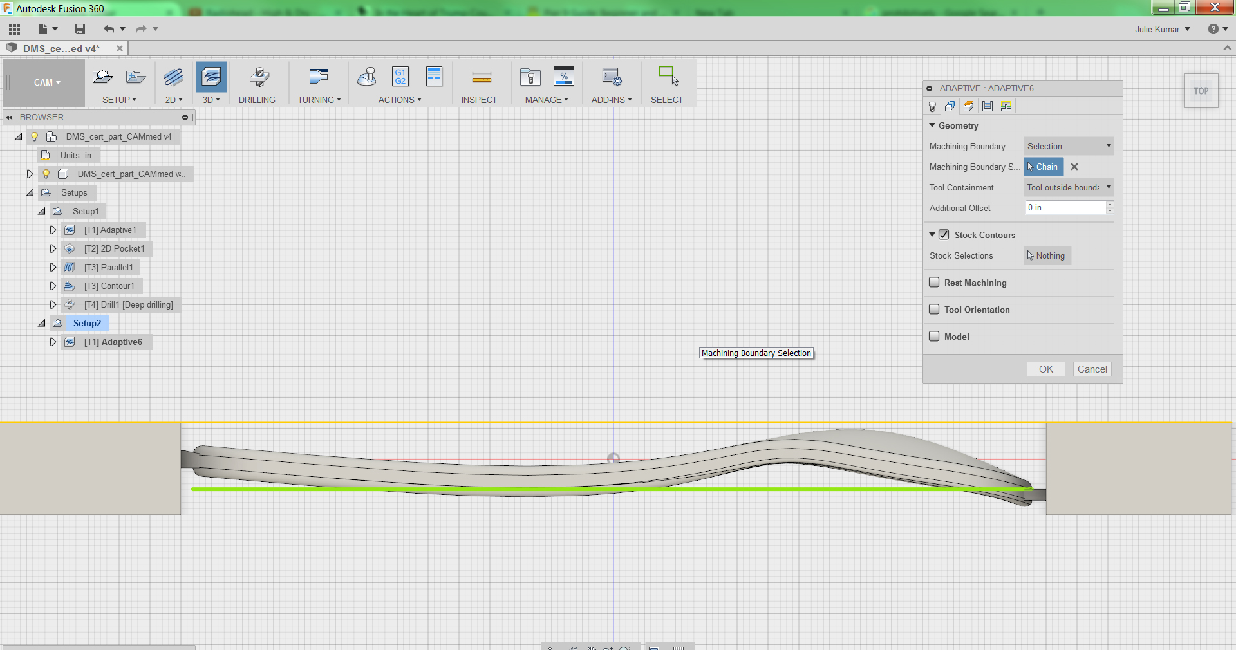Click OK in the Adaptive dialog
This screenshot has width=1236, height=650.
pos(1046,369)
